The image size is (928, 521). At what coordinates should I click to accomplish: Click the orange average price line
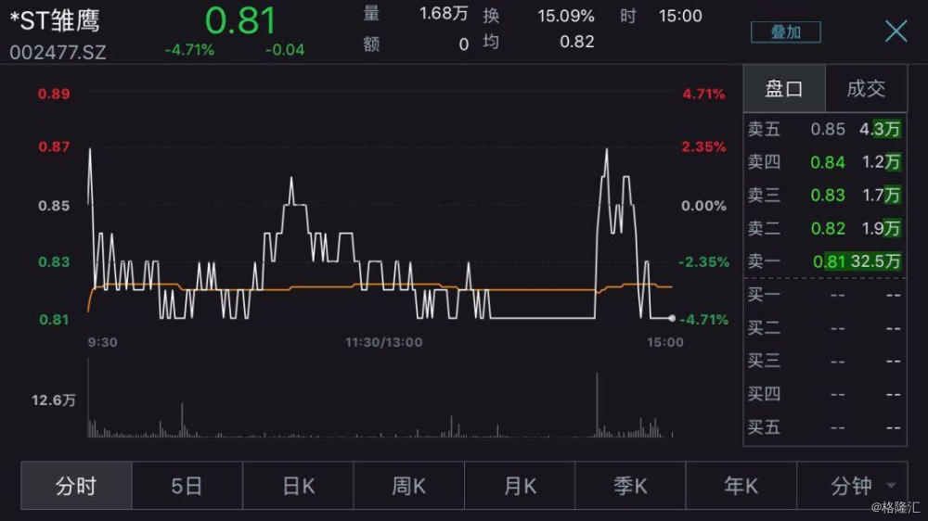coord(379,288)
